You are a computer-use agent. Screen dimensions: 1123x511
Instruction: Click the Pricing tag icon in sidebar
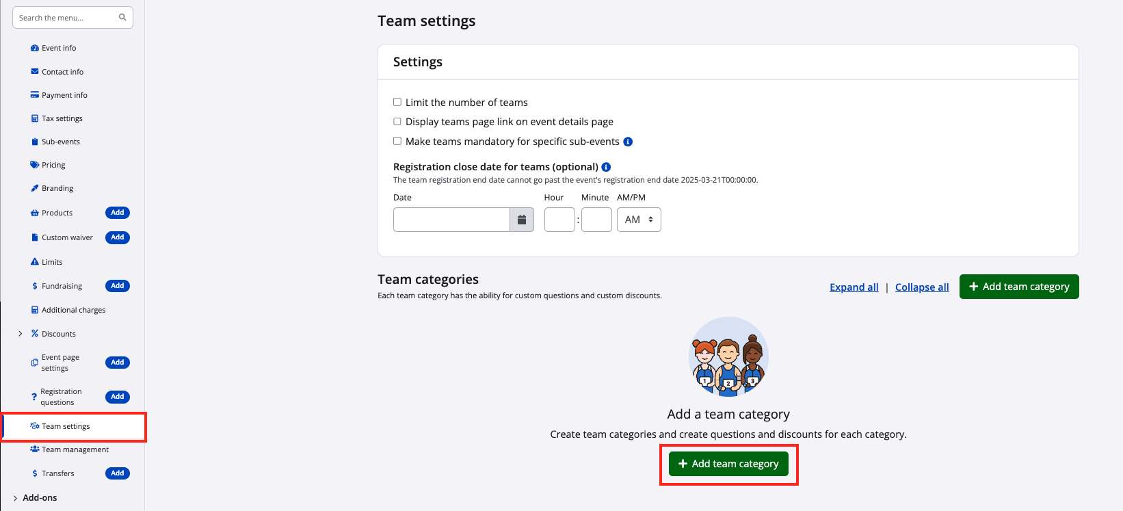(x=35, y=165)
